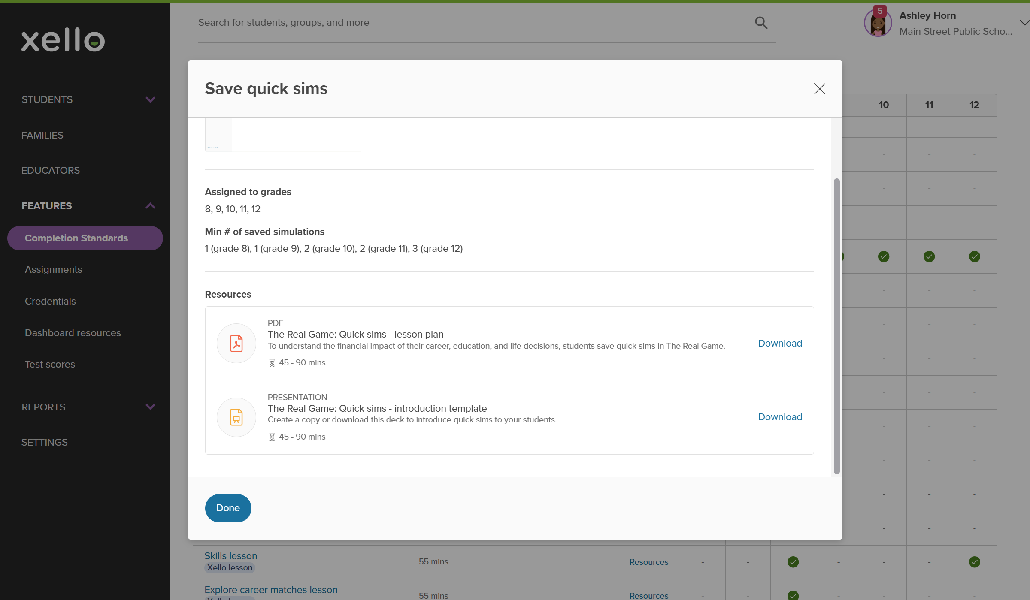The image size is (1030, 600).
Task: Open notifications via the badge on Ashley's avatar
Action: click(881, 10)
